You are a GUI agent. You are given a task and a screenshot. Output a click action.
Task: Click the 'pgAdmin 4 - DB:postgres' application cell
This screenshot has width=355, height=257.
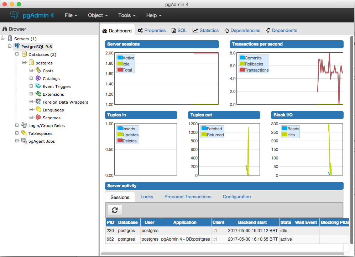pyautogui.click(x=186, y=239)
